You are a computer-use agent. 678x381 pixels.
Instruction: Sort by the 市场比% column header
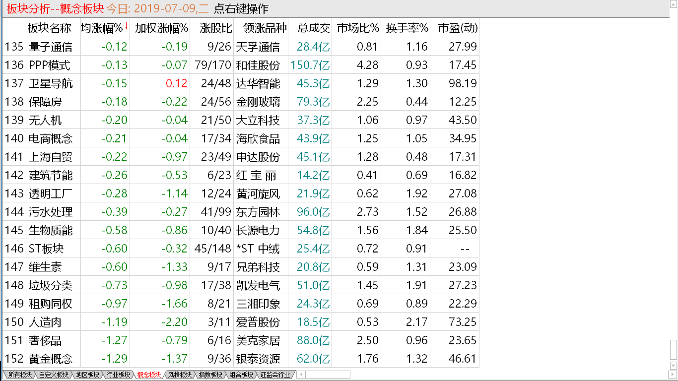click(358, 28)
